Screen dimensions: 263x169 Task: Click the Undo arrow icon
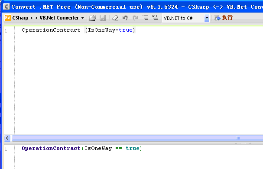pos(125,18)
